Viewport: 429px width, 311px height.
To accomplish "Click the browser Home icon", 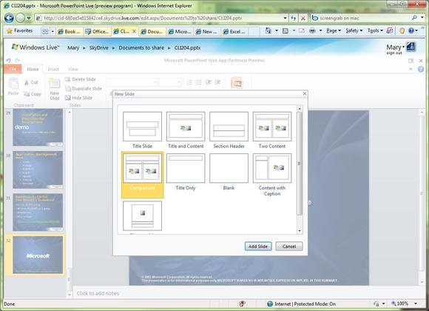I will click(268, 30).
